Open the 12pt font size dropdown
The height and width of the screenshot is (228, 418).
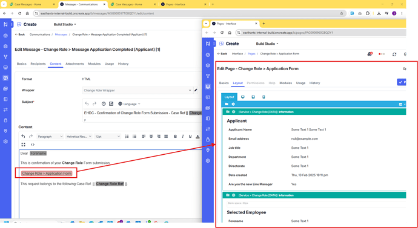pos(107,137)
